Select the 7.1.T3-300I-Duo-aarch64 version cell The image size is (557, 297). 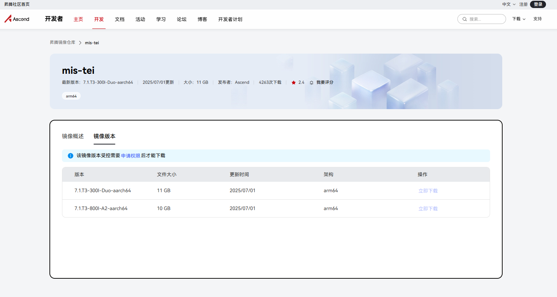pyautogui.click(x=103, y=191)
